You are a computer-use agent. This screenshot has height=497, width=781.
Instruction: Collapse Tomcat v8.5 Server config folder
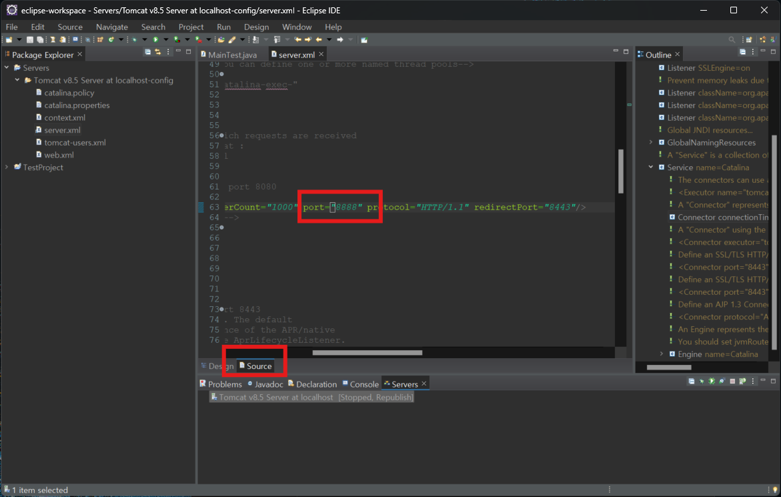point(17,79)
